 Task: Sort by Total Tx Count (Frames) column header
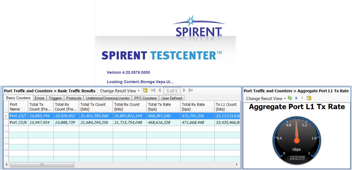(x=41, y=107)
